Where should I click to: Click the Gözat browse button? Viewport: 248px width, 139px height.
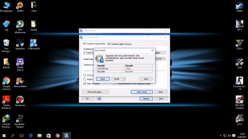pos(160,53)
